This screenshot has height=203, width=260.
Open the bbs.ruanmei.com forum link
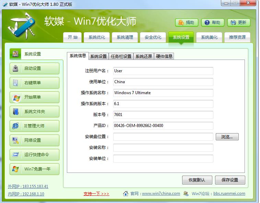click(x=229, y=193)
